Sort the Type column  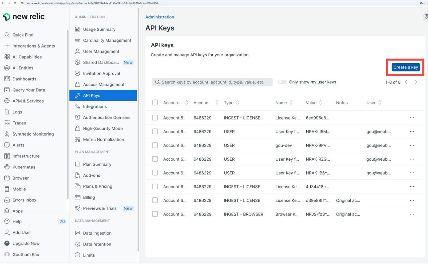(238, 102)
